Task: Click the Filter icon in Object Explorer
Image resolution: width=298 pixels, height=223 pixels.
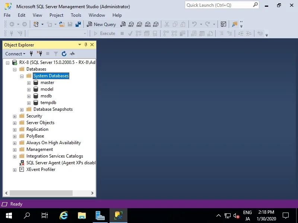Action: 56,54
